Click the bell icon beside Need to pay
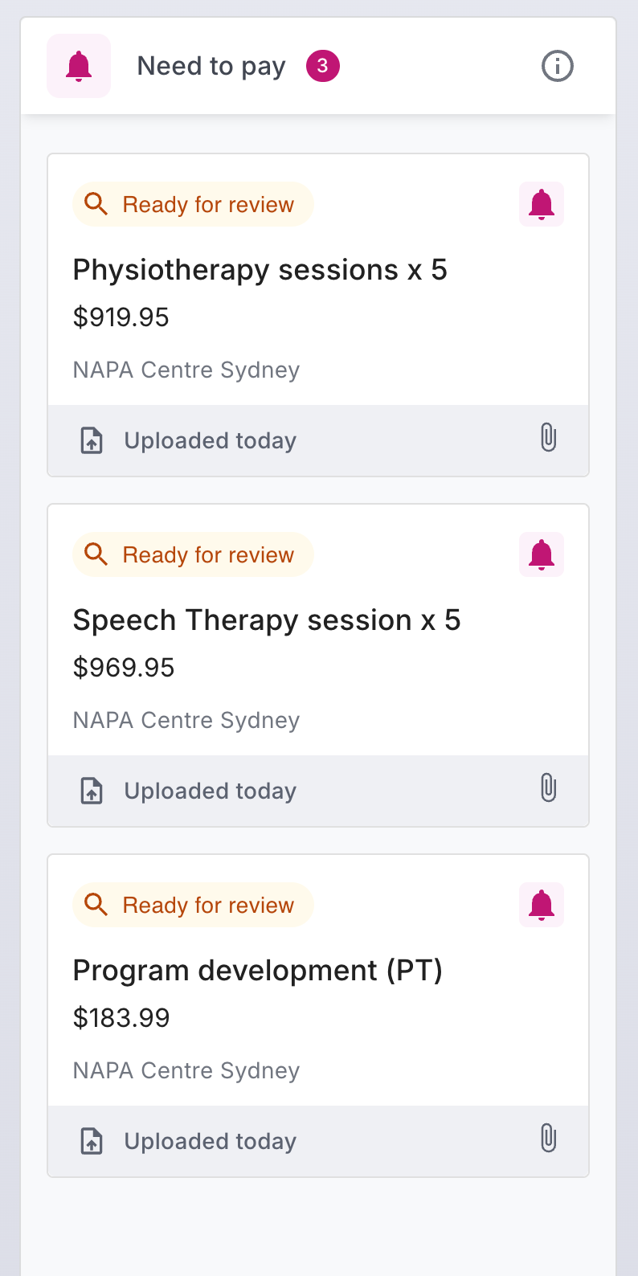The height and width of the screenshot is (1276, 638). click(x=79, y=66)
